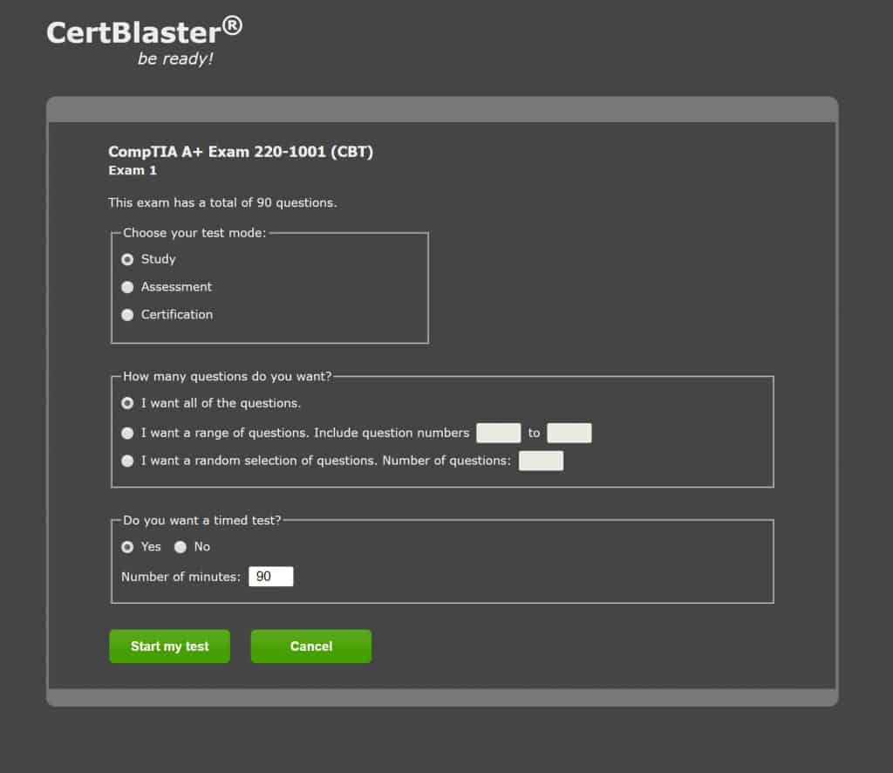Set timed test to Yes
Screen dimensions: 893x773
tap(127, 547)
